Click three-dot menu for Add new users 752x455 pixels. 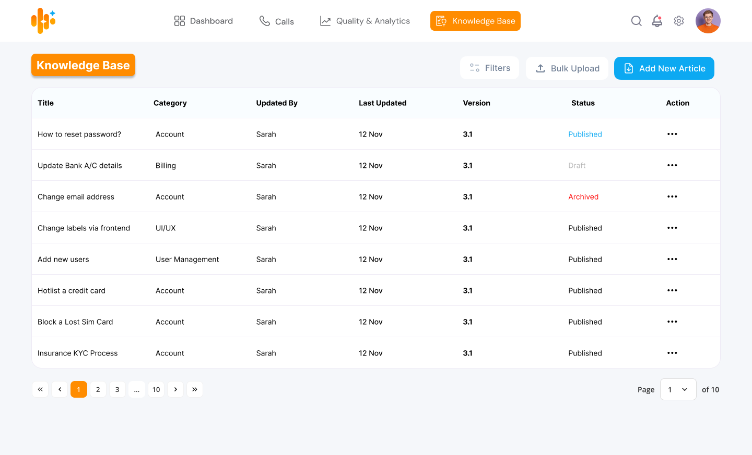pos(672,259)
